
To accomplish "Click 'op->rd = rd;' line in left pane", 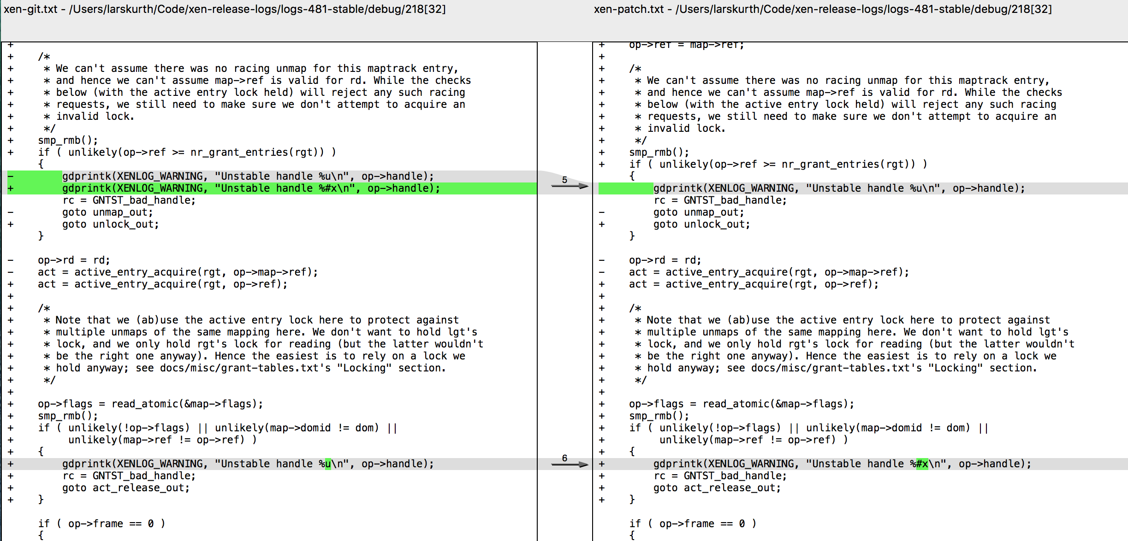I will pos(74,260).
